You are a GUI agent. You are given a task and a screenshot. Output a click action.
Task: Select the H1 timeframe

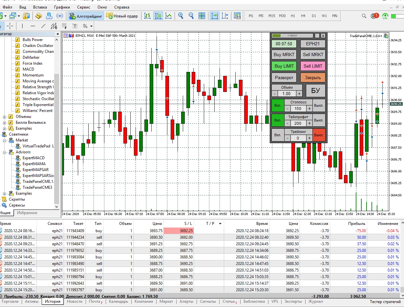tap(293, 16)
